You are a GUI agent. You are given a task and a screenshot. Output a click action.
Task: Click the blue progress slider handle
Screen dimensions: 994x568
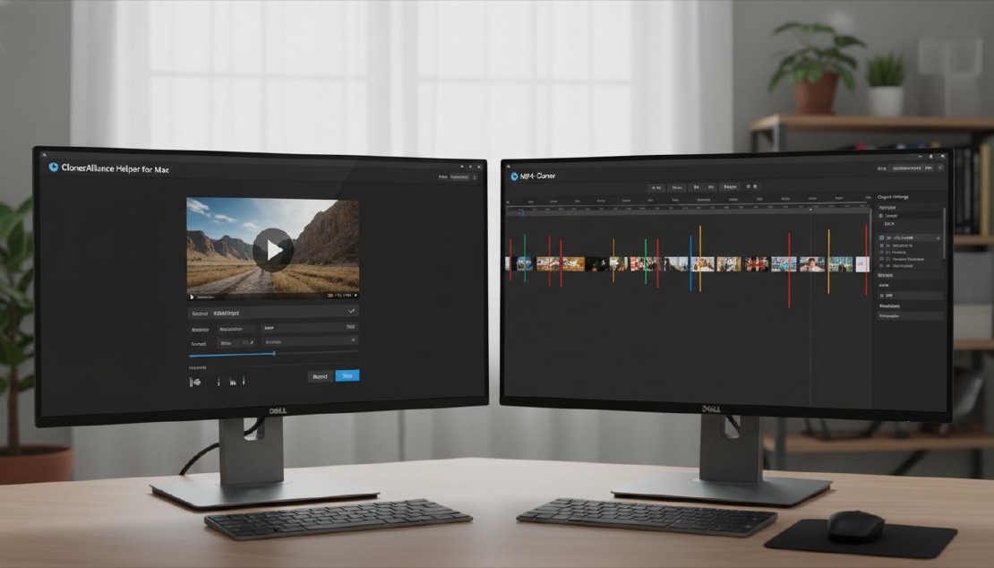point(274,354)
